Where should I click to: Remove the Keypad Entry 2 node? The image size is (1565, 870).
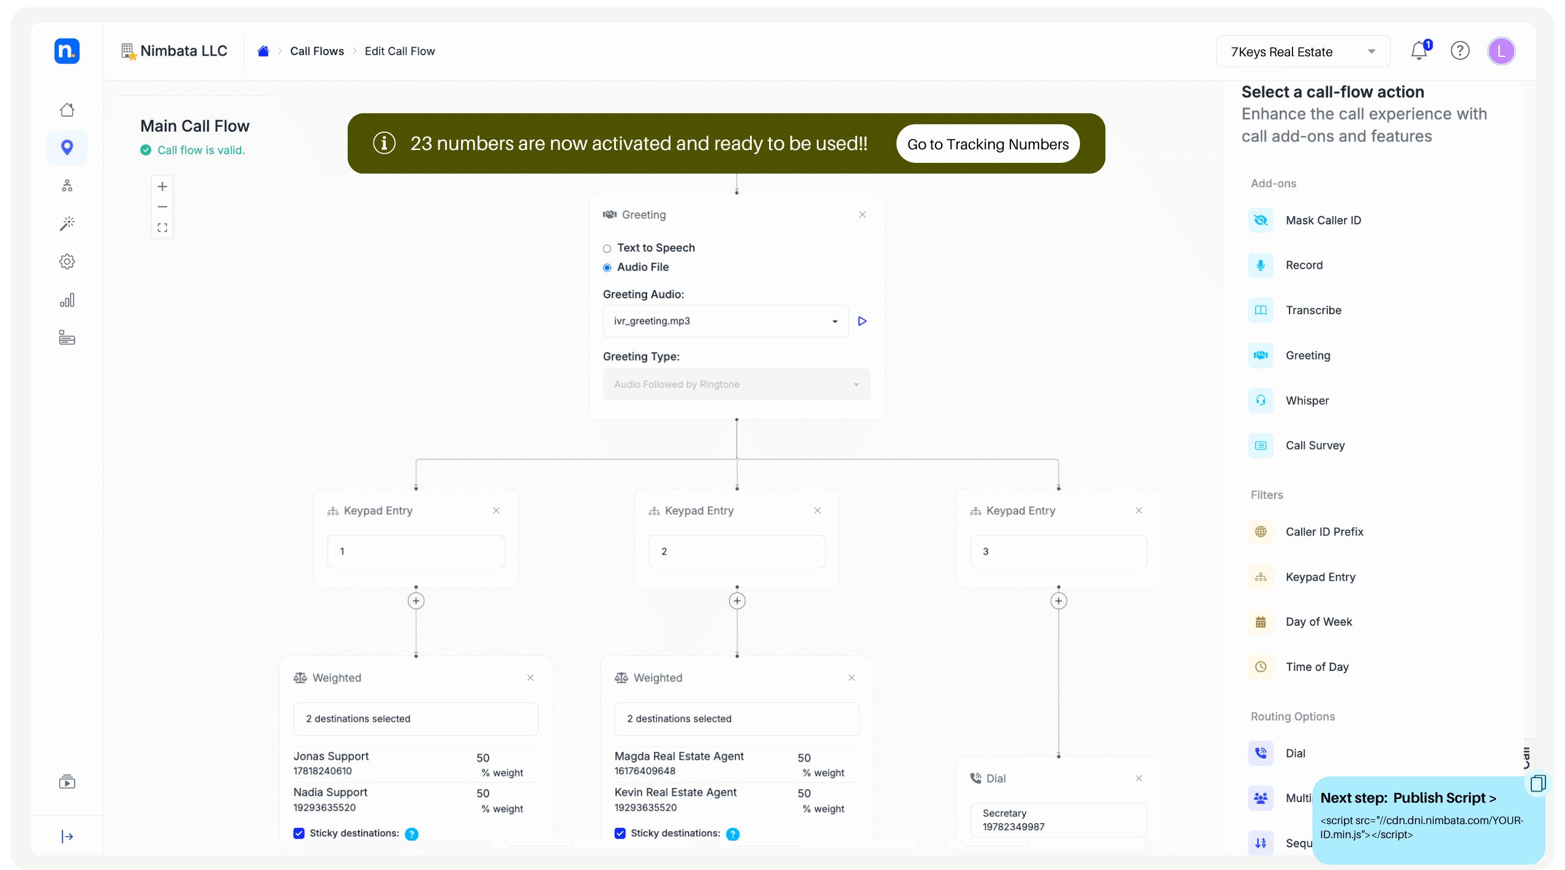(817, 511)
